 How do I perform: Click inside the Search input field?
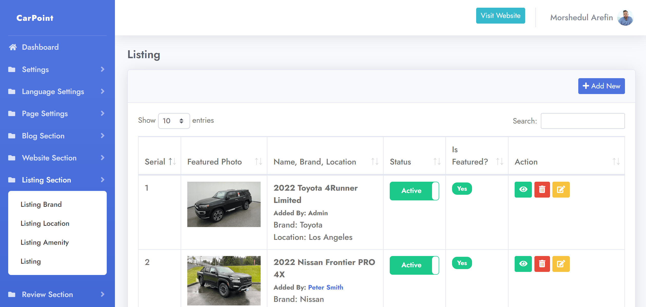coord(583,121)
